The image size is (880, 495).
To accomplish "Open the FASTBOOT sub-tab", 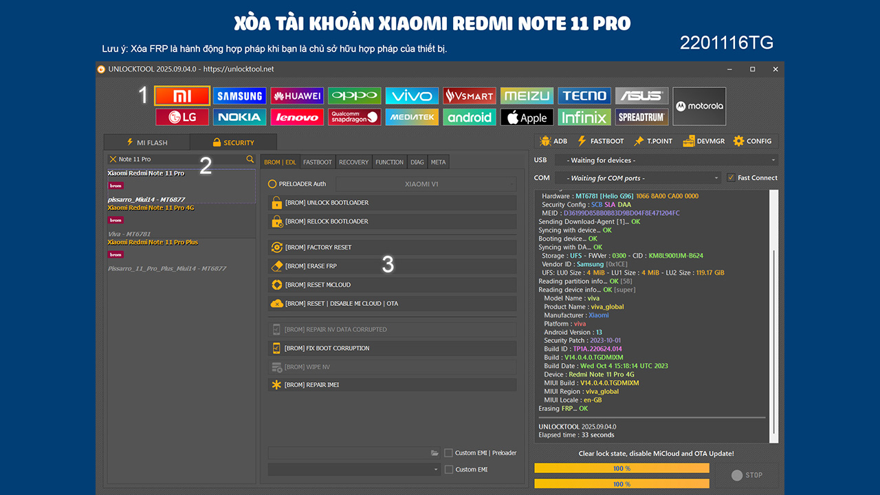I will [318, 162].
